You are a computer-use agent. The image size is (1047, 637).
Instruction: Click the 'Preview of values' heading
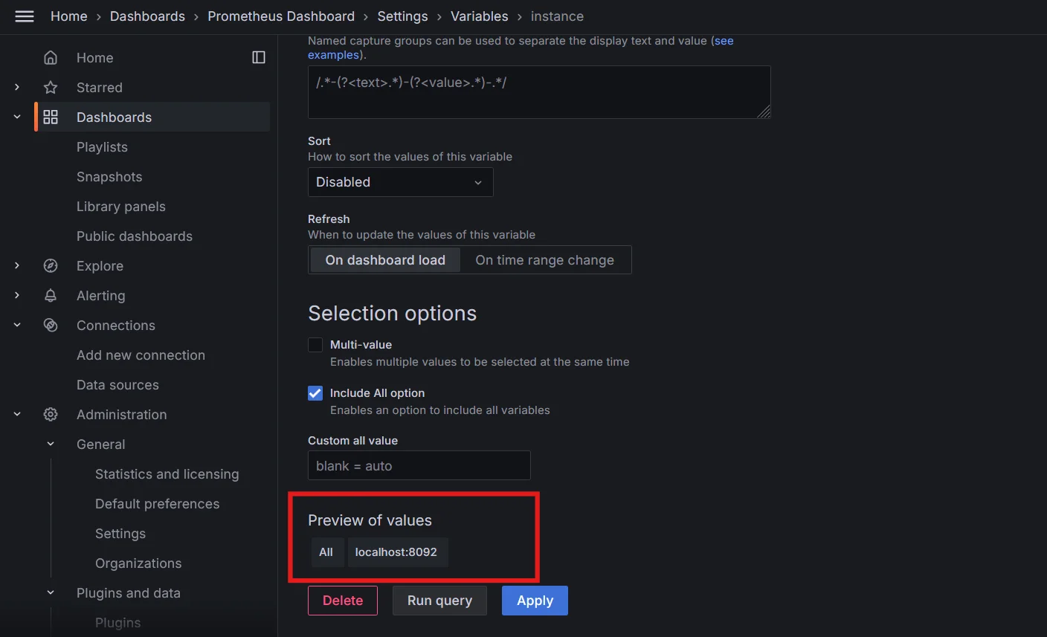pos(370,520)
